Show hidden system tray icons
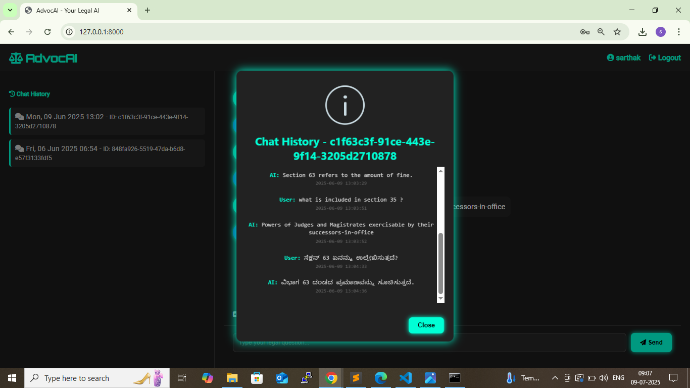 coord(555,378)
